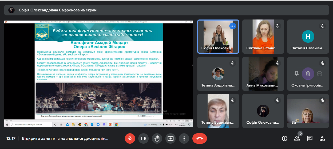Open Task View in shared taskbar
Viewport: 333px width, 149px height.
point(61,124)
